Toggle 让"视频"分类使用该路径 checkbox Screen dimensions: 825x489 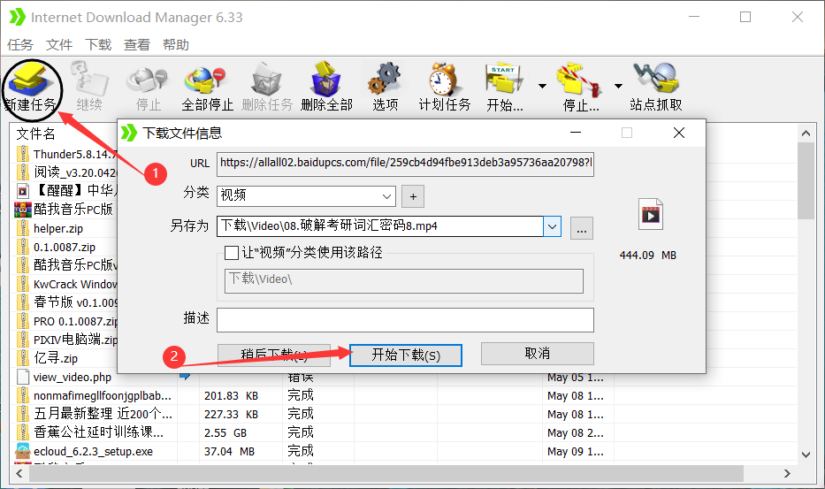232,253
